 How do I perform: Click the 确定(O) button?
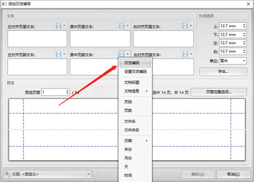click(x=198, y=174)
